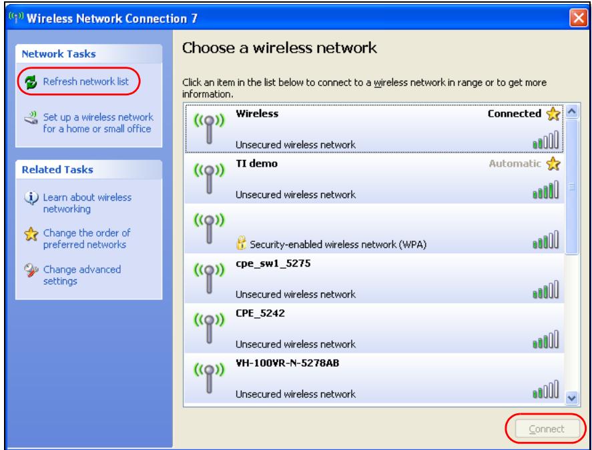This screenshot has height=450, width=592.
Task: Click Unsecured wireless network text under VH-100VR-N-5278AB
Action: click(x=295, y=394)
